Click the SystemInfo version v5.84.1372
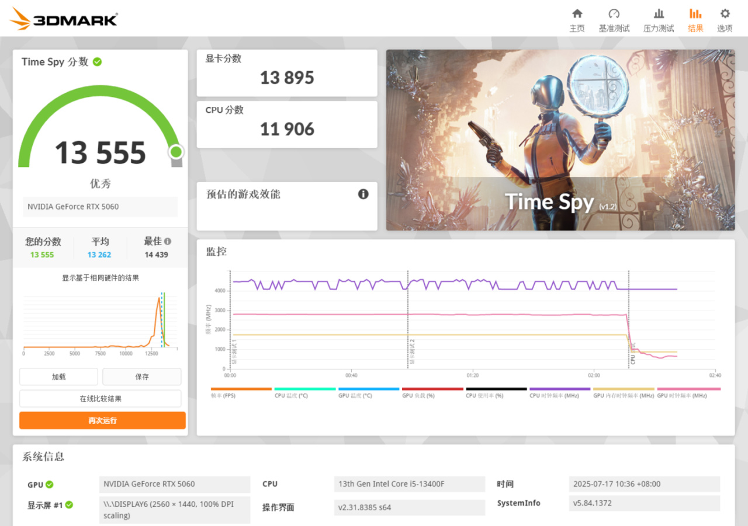 tap(645, 503)
